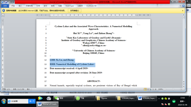Click the zoom in plus button

click(x=181, y=89)
